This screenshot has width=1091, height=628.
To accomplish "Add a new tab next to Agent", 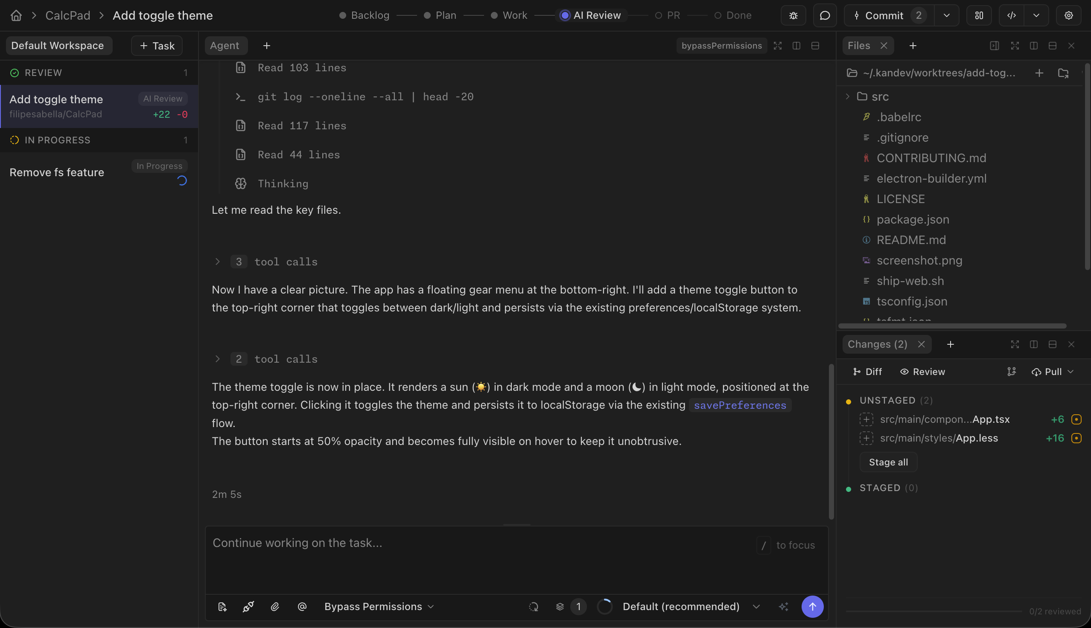I will tap(267, 46).
